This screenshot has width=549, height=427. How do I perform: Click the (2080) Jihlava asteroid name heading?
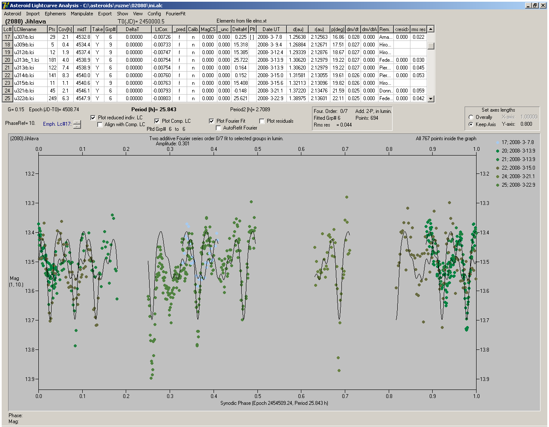click(26, 21)
